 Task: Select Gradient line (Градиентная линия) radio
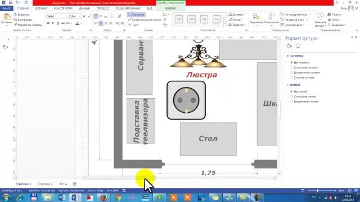pos(291,102)
